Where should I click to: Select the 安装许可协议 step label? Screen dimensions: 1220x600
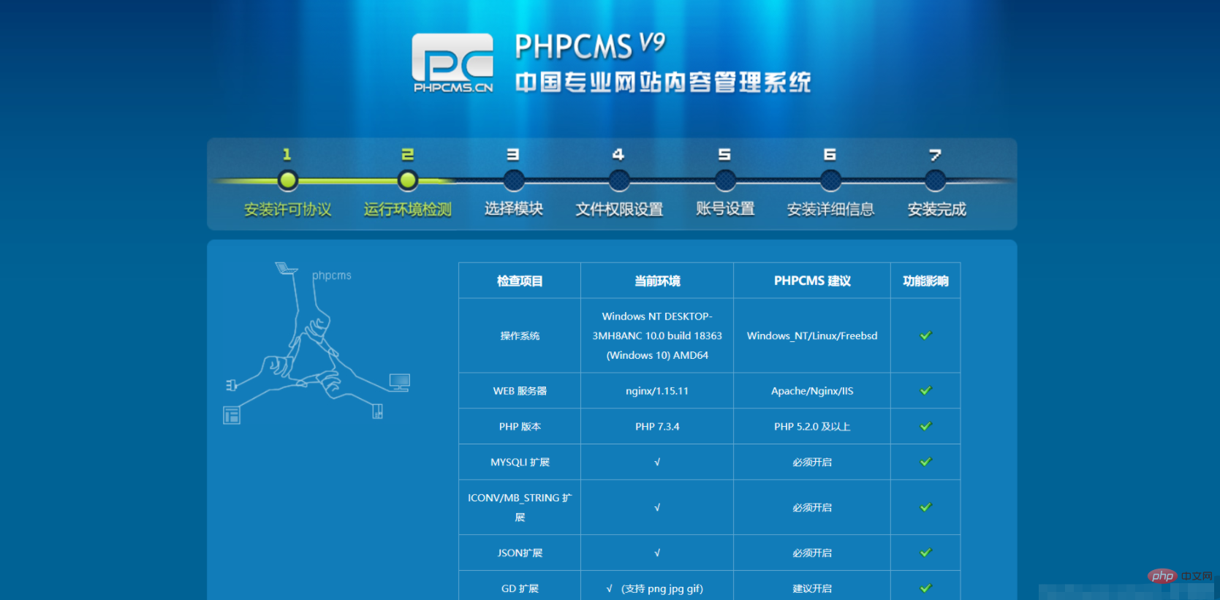click(x=288, y=210)
